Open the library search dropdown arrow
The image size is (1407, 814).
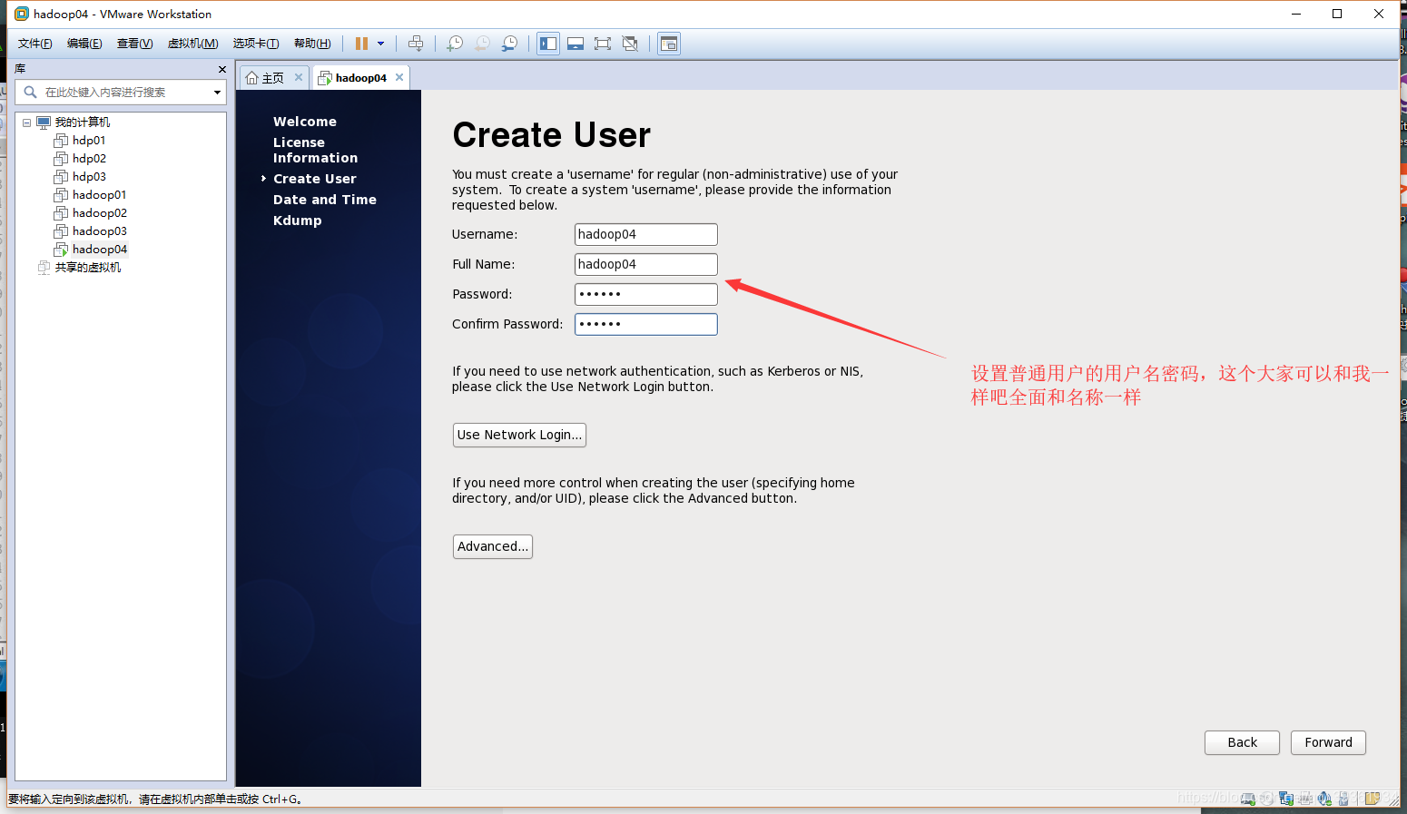pos(217,92)
